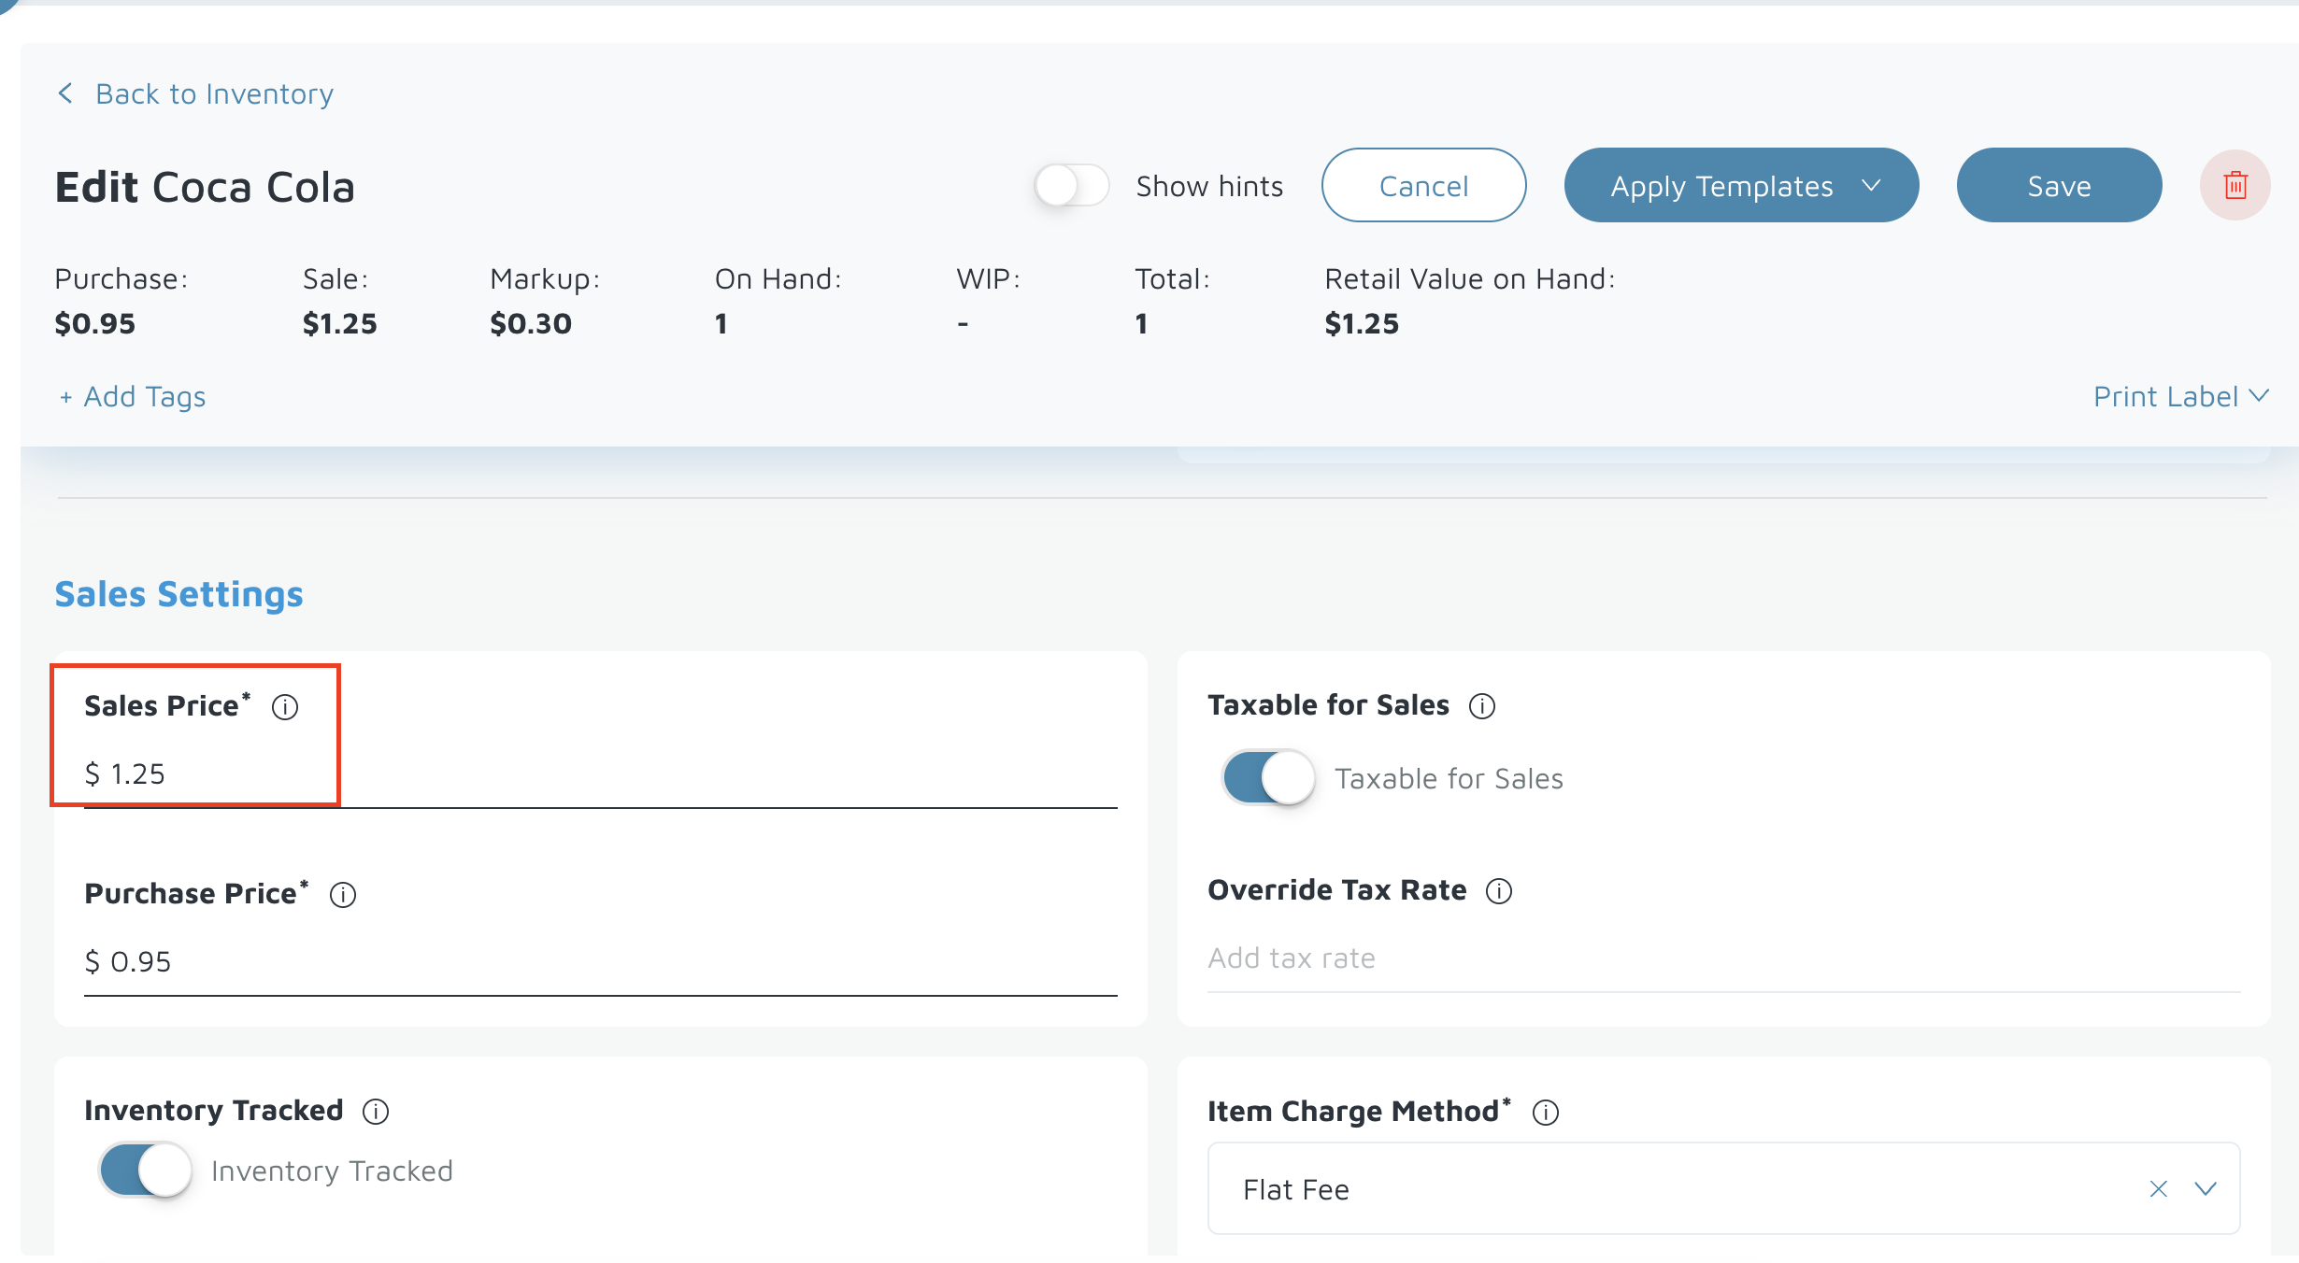Disable the Taxable for Sales toggle

click(x=1268, y=777)
